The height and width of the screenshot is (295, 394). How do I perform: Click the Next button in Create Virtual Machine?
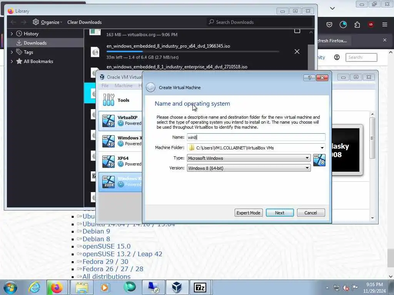click(280, 213)
